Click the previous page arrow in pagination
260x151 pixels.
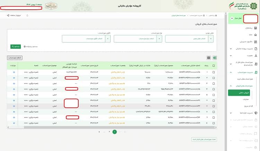click(99, 132)
